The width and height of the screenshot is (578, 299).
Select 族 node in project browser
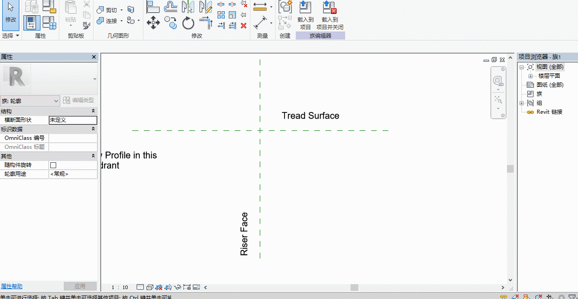(x=539, y=94)
